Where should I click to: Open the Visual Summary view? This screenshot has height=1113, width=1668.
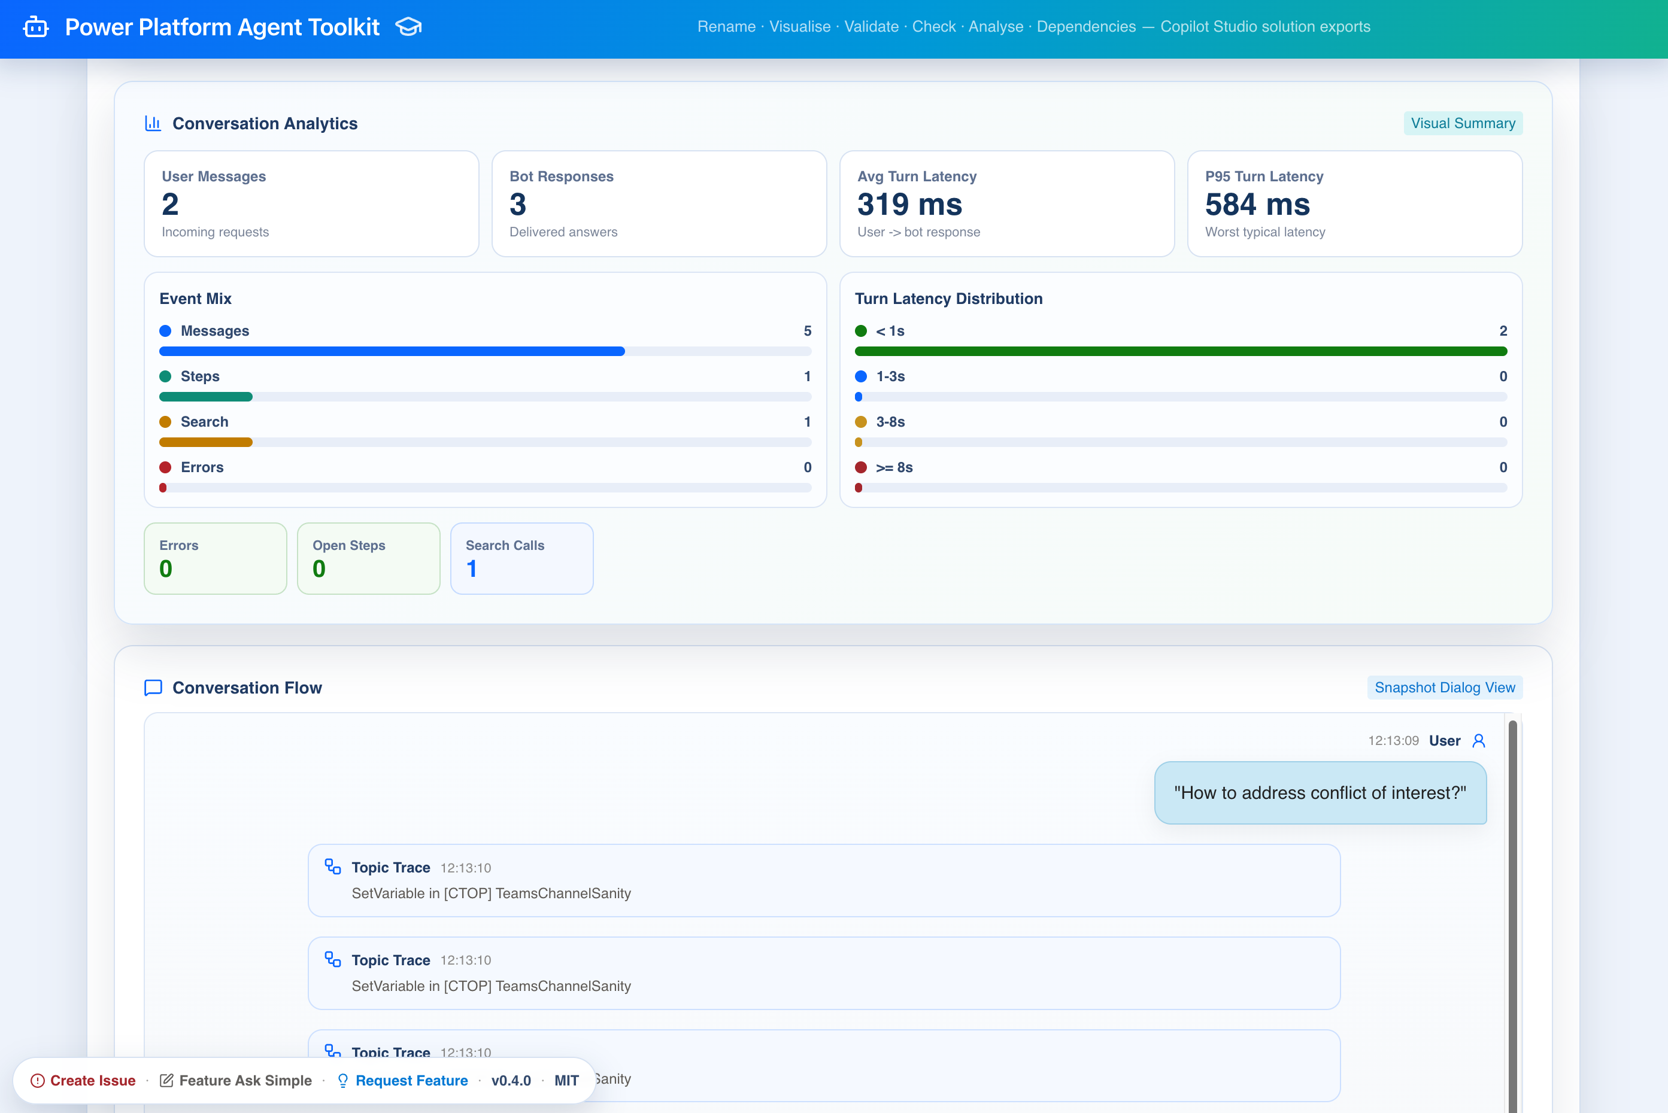pos(1463,123)
